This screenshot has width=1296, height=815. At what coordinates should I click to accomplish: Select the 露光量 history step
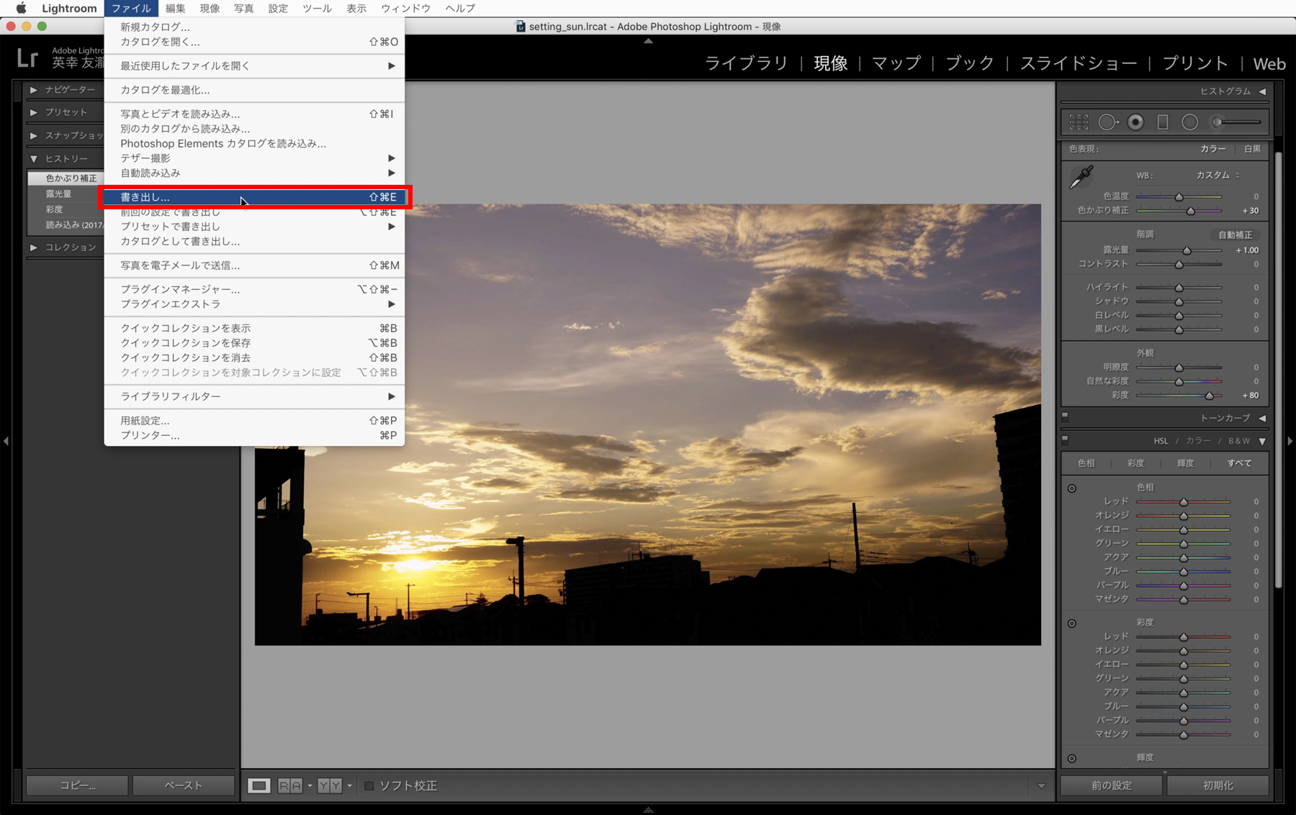[x=59, y=193]
